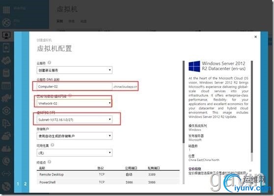
Task: Open the HDInsight elephant icon in sidebar
Action: point(6,98)
